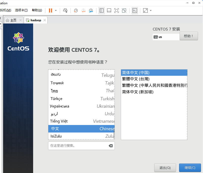Image resolution: width=203 pixels, height=173 pixels.
Task: Choose 简体中文 (新加坡) locale
Action: [x=154, y=92]
